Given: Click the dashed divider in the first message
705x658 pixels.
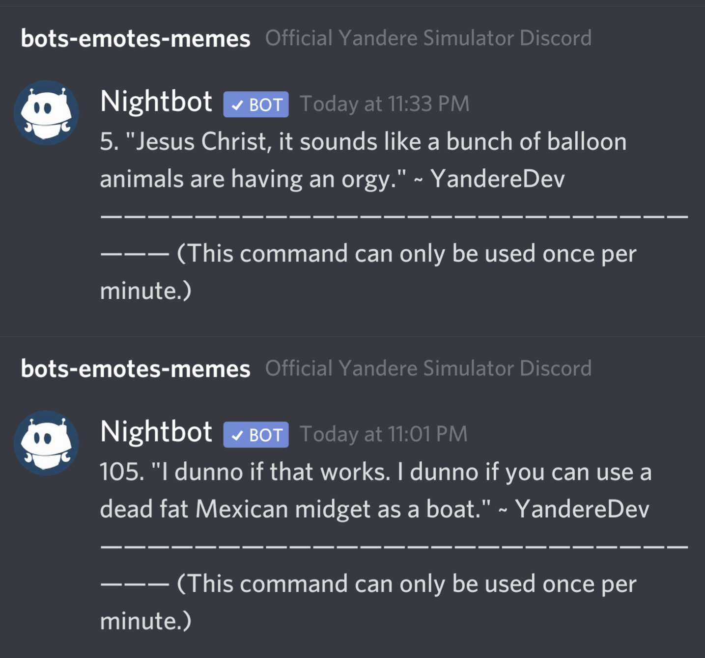Looking at the screenshot, I should 394,215.
